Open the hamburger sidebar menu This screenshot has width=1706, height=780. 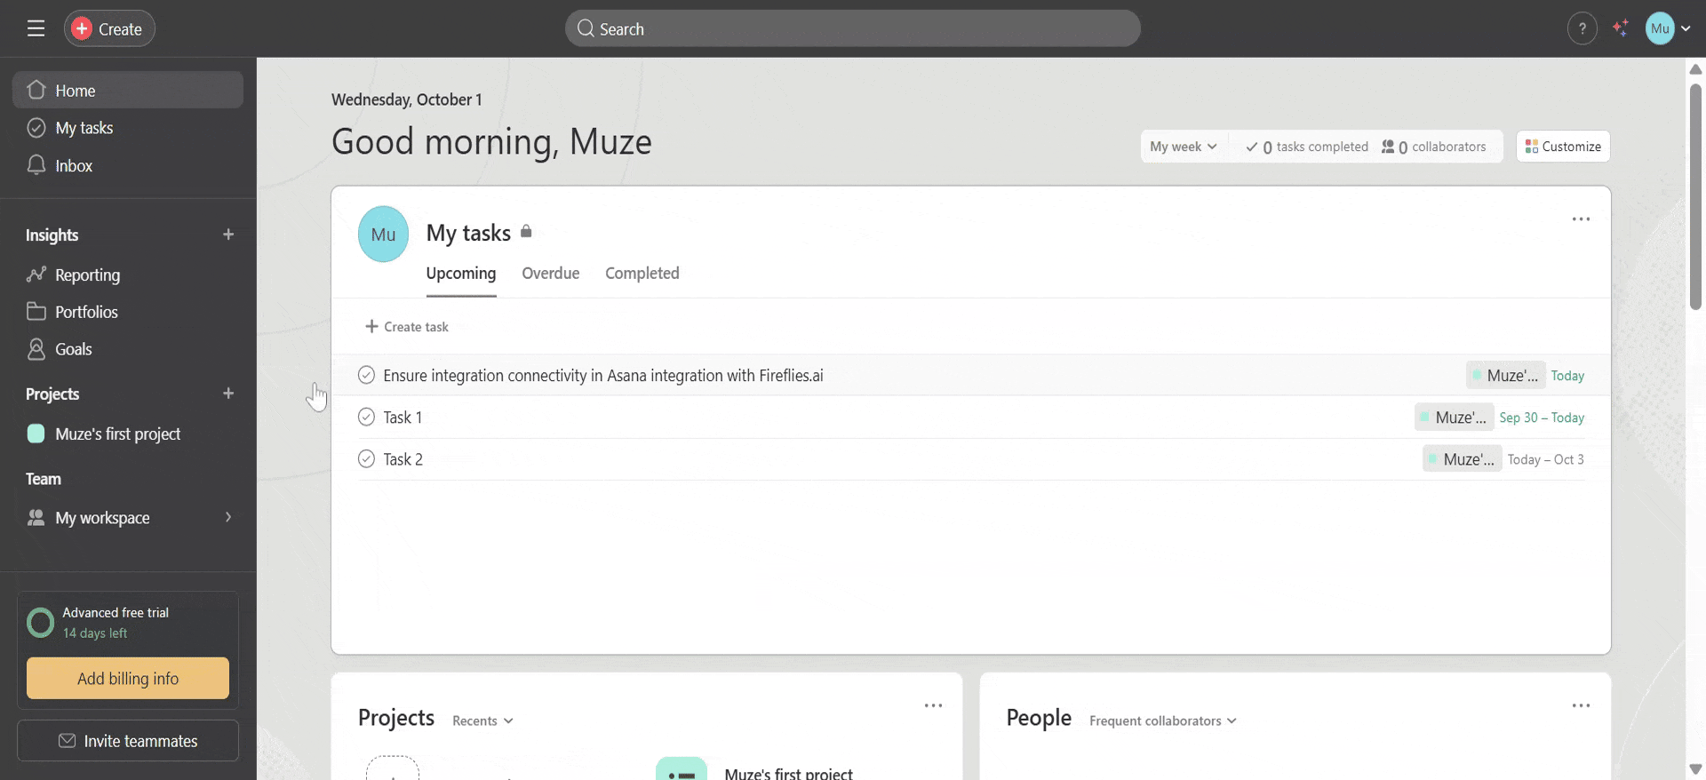pos(36,28)
